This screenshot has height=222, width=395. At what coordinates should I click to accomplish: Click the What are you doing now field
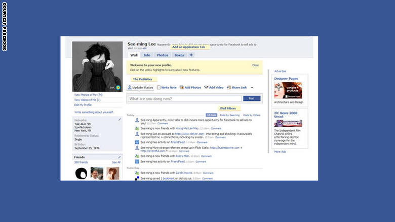pyautogui.click(x=184, y=98)
